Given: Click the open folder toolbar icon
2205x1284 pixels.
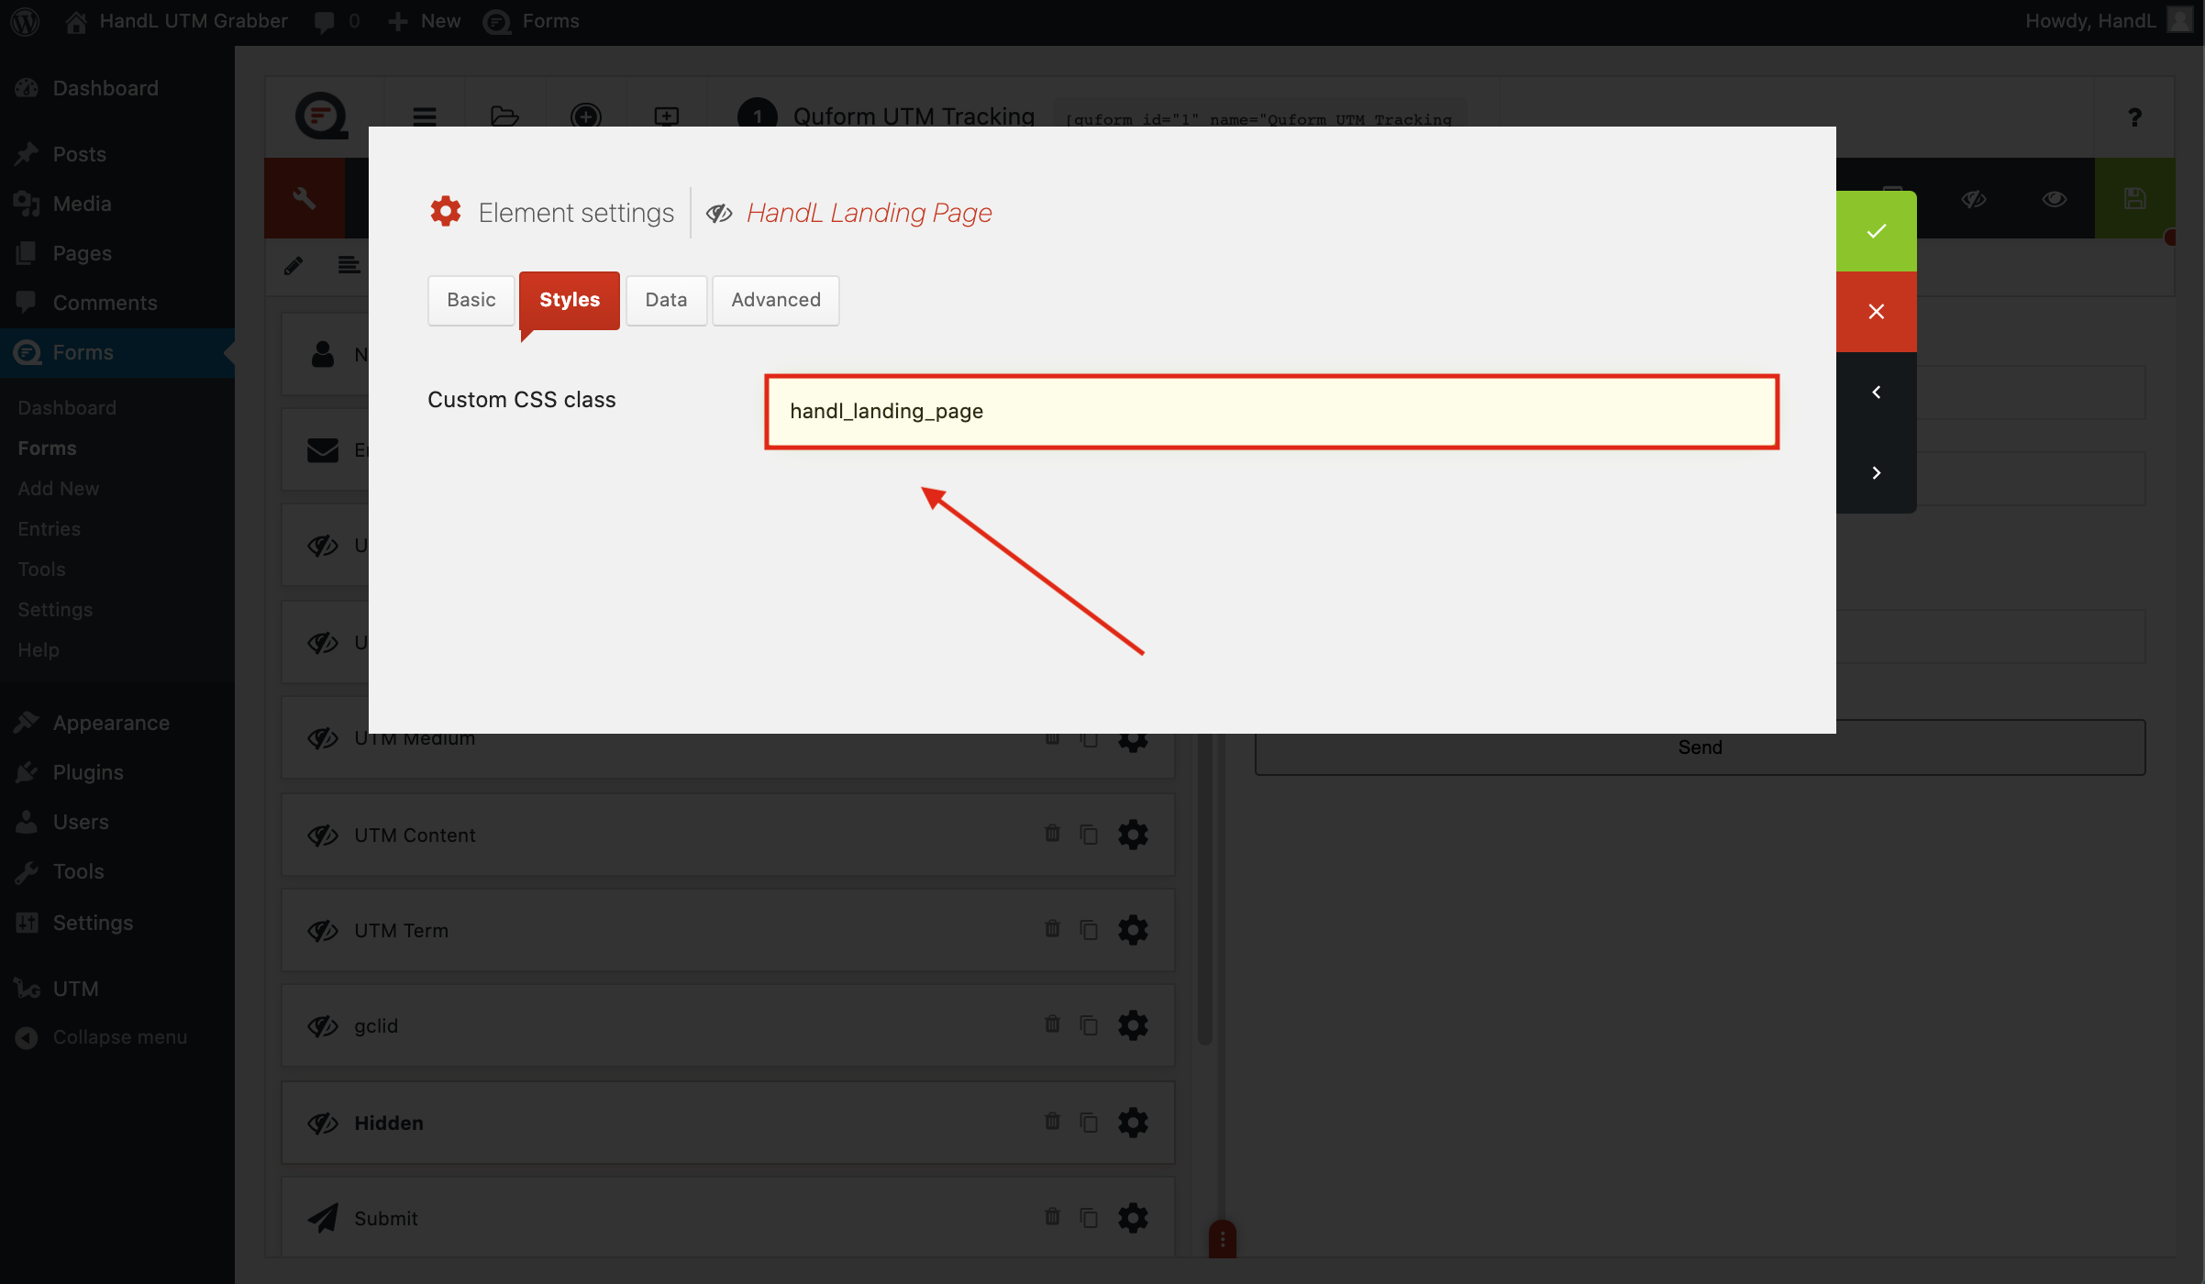Looking at the screenshot, I should coord(504,116).
